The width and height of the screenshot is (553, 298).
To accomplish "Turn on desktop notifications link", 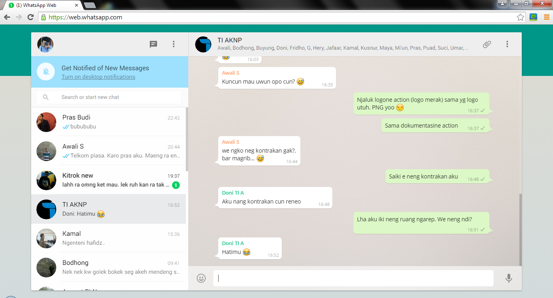I will pyautogui.click(x=98, y=77).
